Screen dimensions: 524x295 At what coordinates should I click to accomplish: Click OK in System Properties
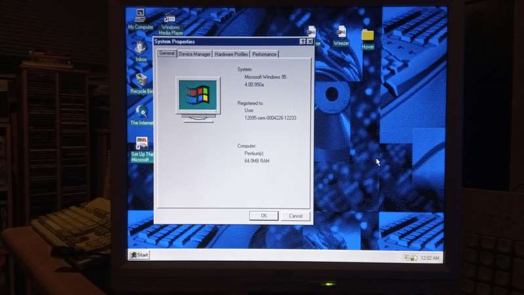click(264, 216)
